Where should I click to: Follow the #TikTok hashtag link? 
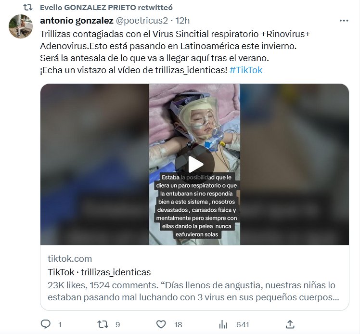[246, 70]
